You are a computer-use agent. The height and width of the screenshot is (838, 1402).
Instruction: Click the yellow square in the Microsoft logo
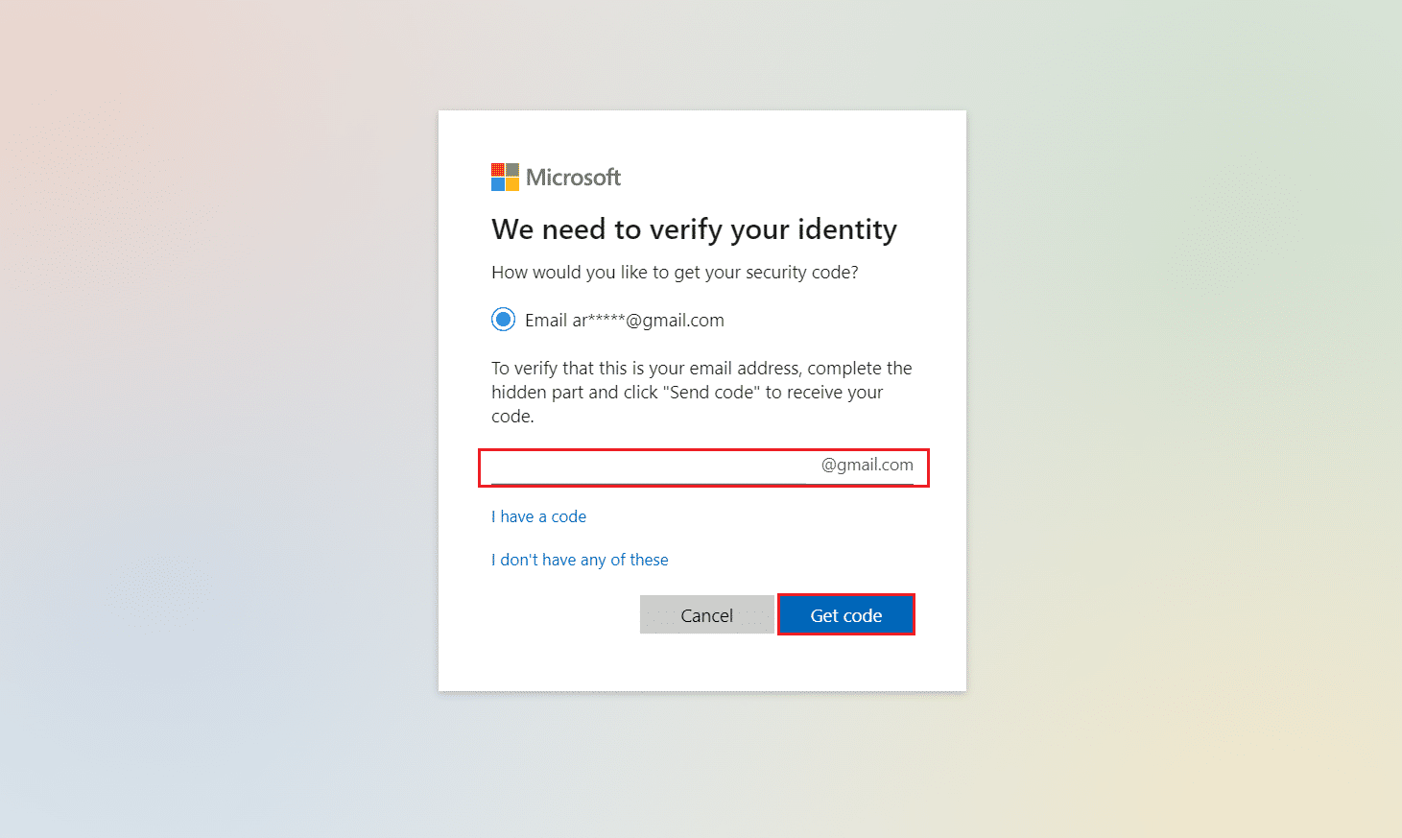[512, 184]
